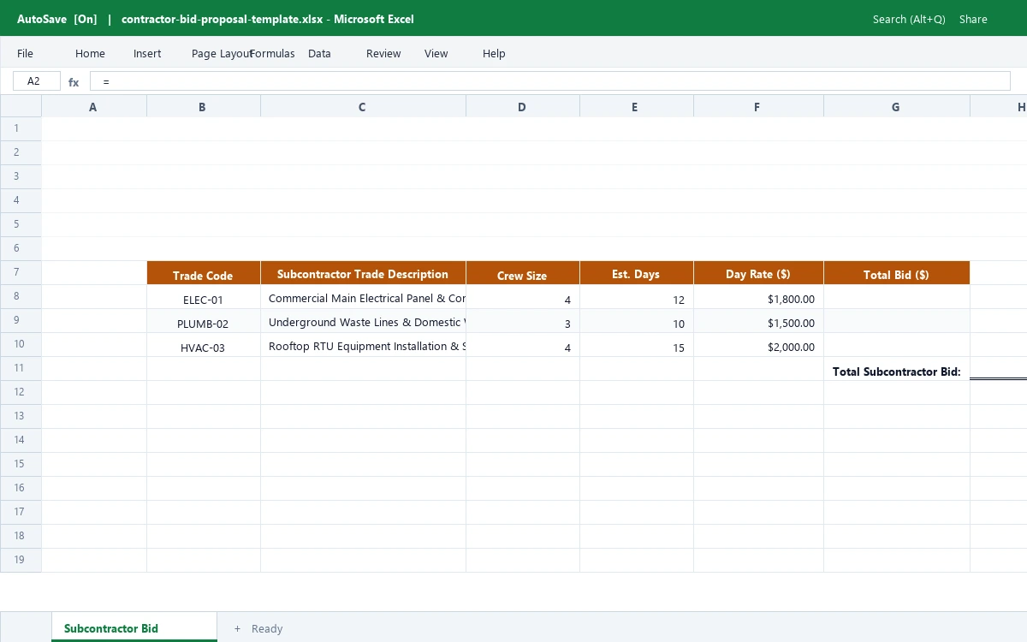The image size is (1027, 642).
Task: Select column E header
Action: tap(637, 106)
